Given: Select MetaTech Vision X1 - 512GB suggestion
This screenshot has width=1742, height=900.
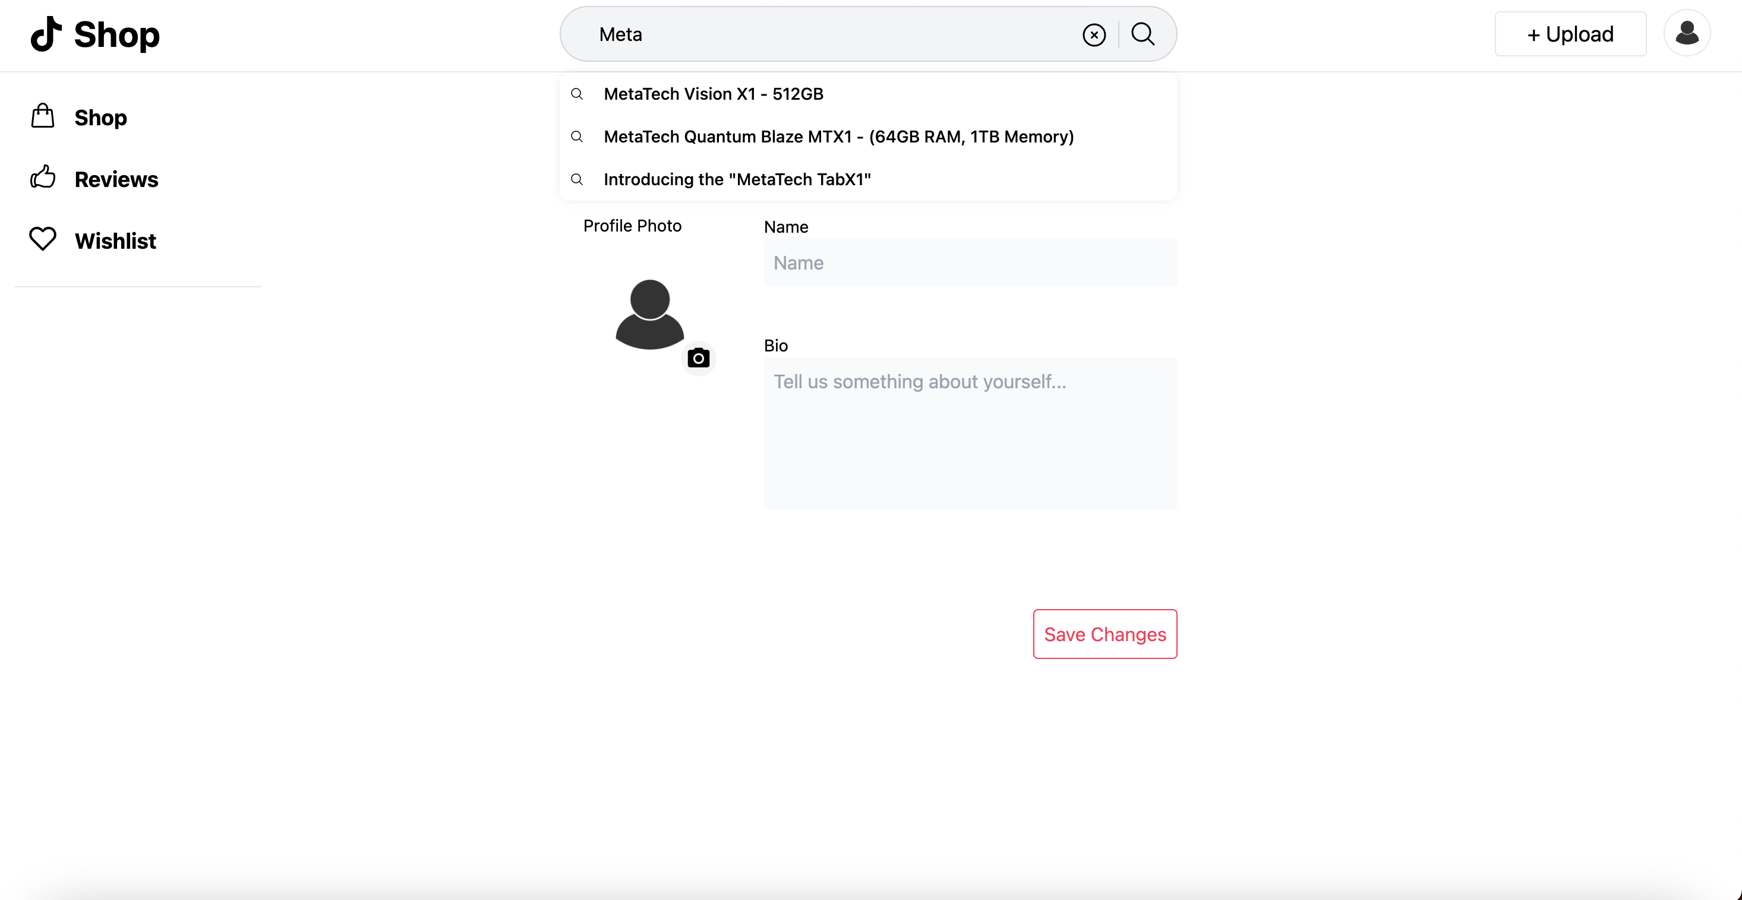Looking at the screenshot, I should 713,94.
